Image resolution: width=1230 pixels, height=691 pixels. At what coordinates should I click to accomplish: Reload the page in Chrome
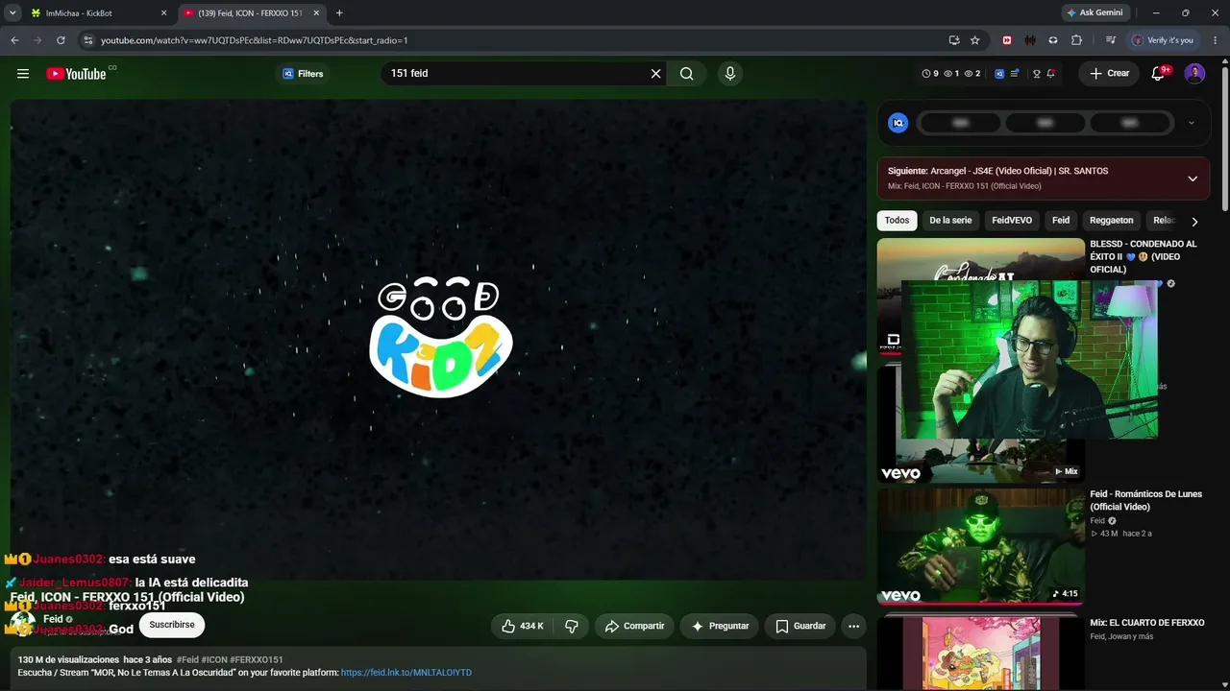[61, 40]
